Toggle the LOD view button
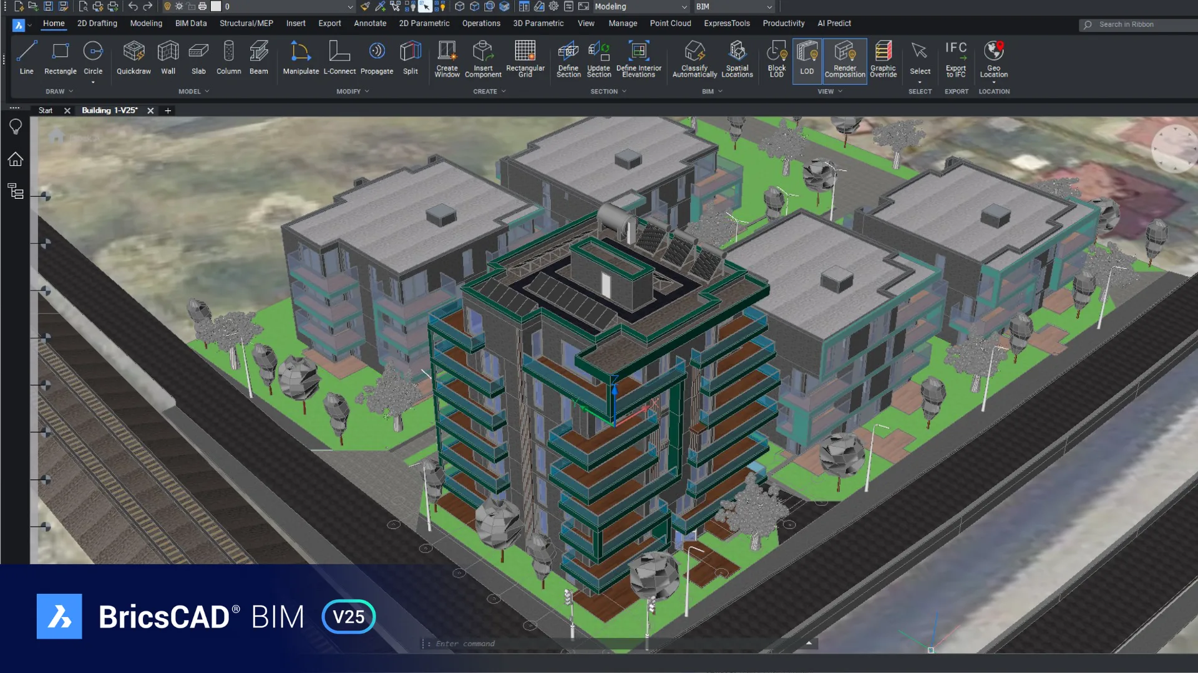 pos(807,60)
